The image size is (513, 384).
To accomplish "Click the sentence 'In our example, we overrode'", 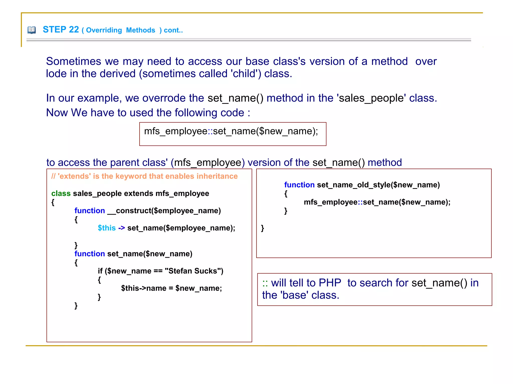I will click(x=241, y=98).
